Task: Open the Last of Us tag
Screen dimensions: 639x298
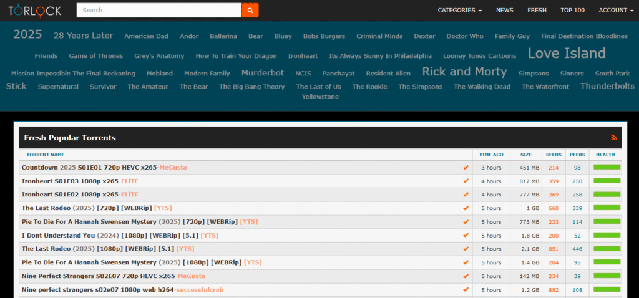Action: (x=319, y=87)
